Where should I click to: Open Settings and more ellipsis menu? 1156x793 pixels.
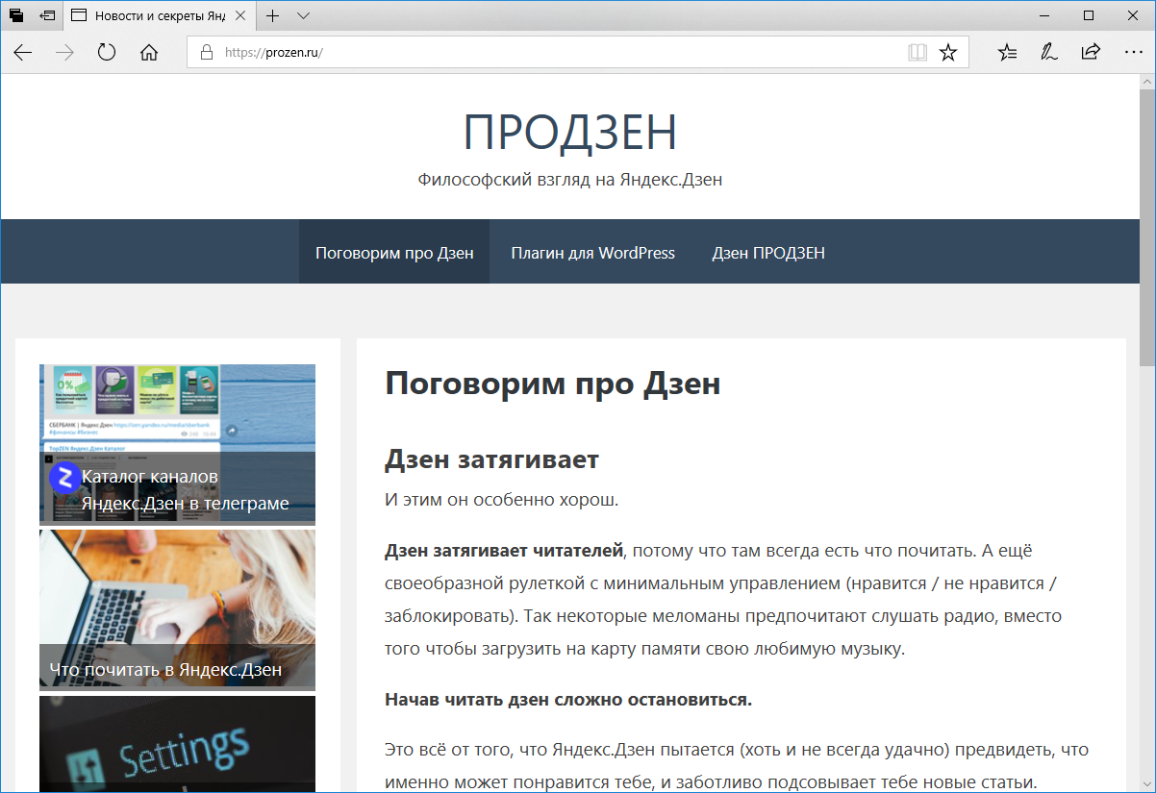click(1133, 53)
